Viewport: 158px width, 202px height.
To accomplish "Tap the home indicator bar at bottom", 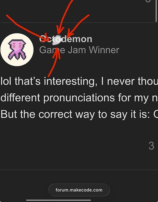I will [58, 200].
